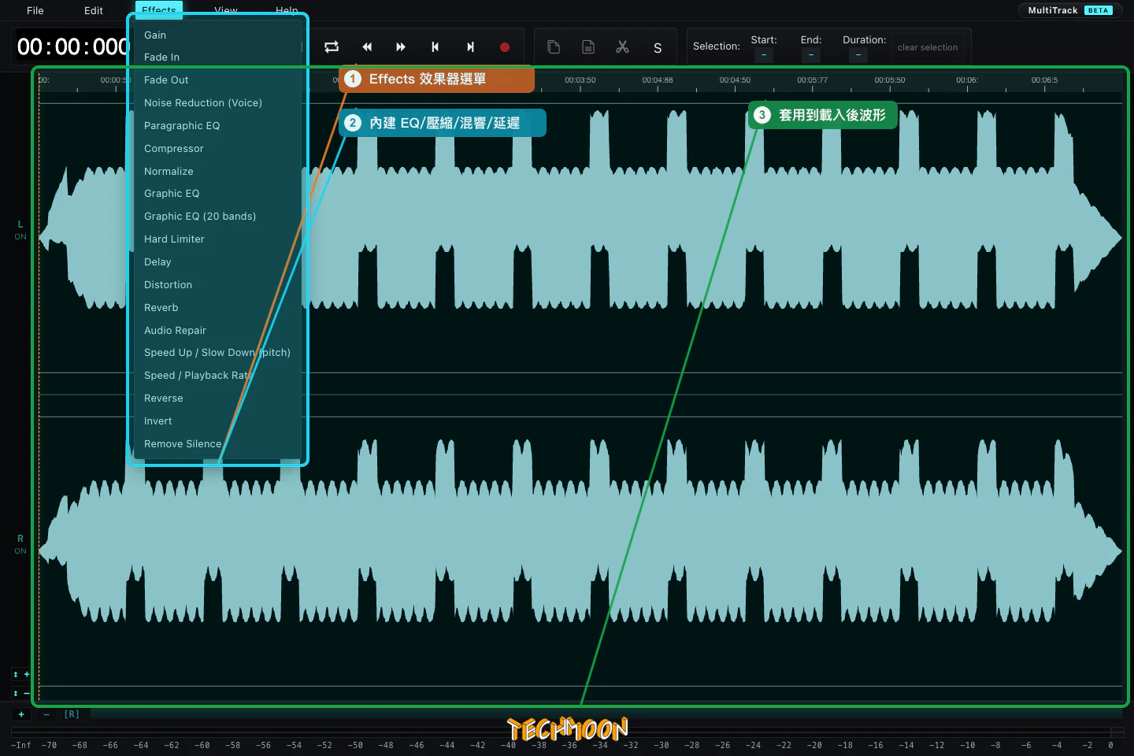Decrease waveform vertical zoom with minus
The width and height of the screenshot is (1134, 756).
pos(21,693)
